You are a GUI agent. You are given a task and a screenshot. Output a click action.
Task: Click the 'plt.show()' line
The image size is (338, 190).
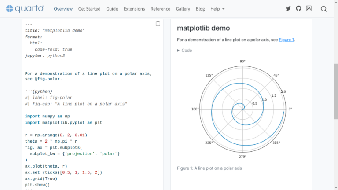coord(37,185)
